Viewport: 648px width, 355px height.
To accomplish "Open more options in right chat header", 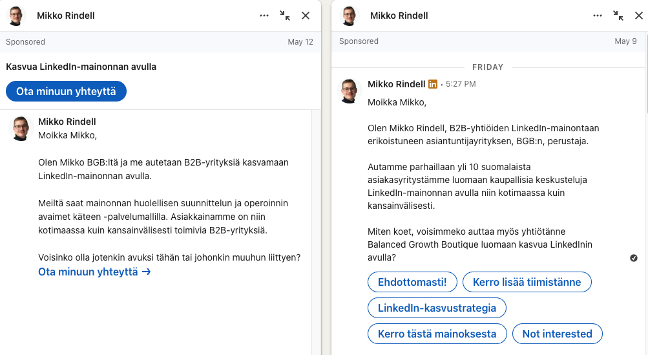I will point(598,16).
